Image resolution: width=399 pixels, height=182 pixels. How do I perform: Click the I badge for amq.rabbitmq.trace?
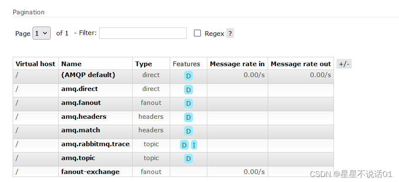click(194, 145)
